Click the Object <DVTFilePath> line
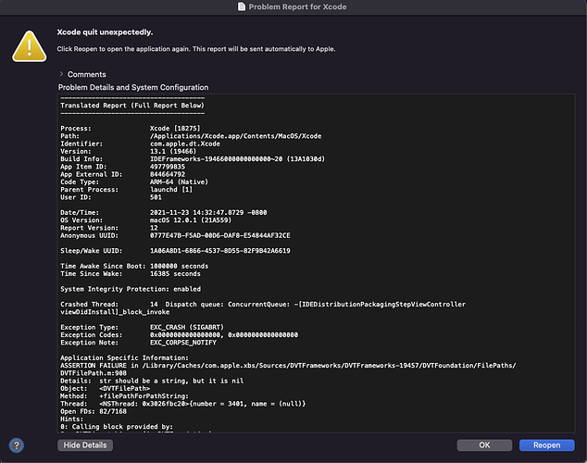Viewport: 587px width, 463px height. pos(106,389)
